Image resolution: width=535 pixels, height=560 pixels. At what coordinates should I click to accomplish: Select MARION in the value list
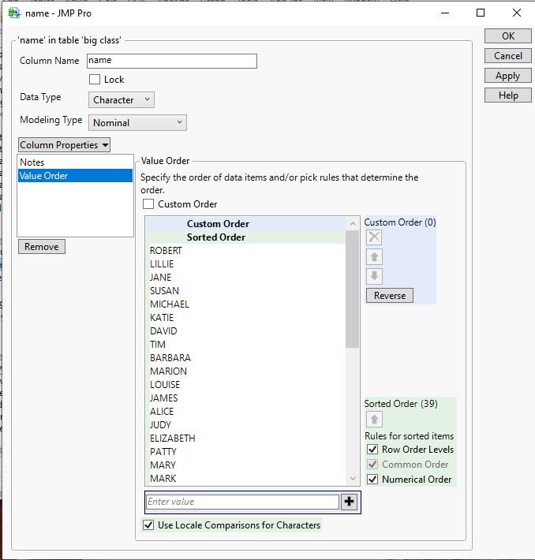246,371
